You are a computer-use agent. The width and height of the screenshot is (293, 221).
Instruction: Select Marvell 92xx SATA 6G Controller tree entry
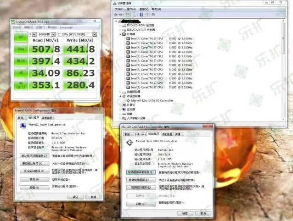152,100
